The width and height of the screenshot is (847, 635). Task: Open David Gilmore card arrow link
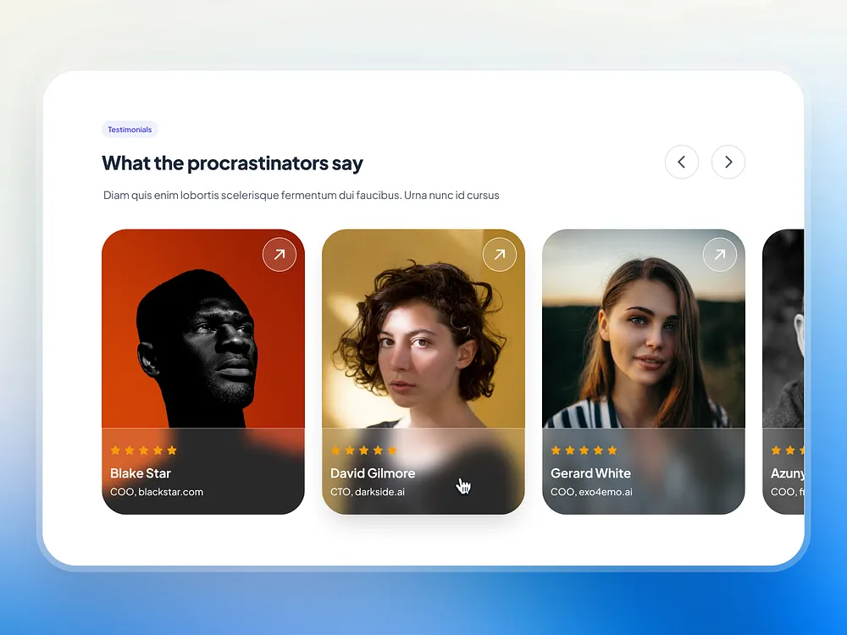(x=500, y=254)
